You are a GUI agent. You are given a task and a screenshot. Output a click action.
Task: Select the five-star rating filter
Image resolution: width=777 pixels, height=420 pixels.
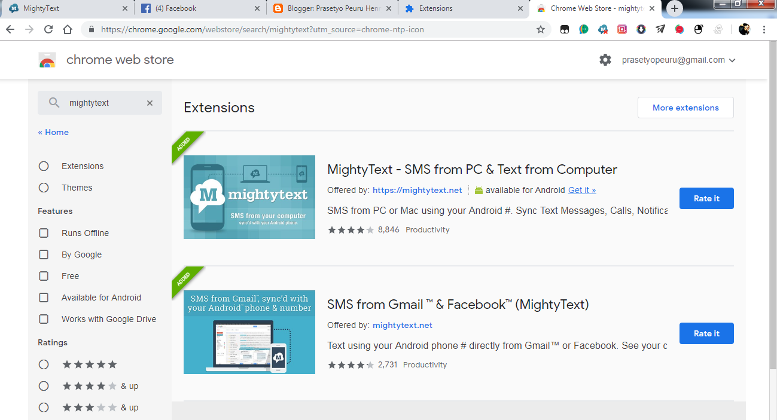tap(44, 364)
